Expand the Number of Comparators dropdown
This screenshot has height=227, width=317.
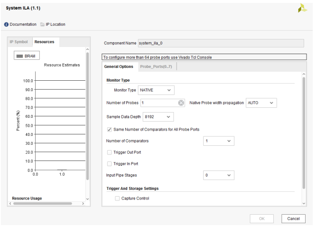coord(219,141)
